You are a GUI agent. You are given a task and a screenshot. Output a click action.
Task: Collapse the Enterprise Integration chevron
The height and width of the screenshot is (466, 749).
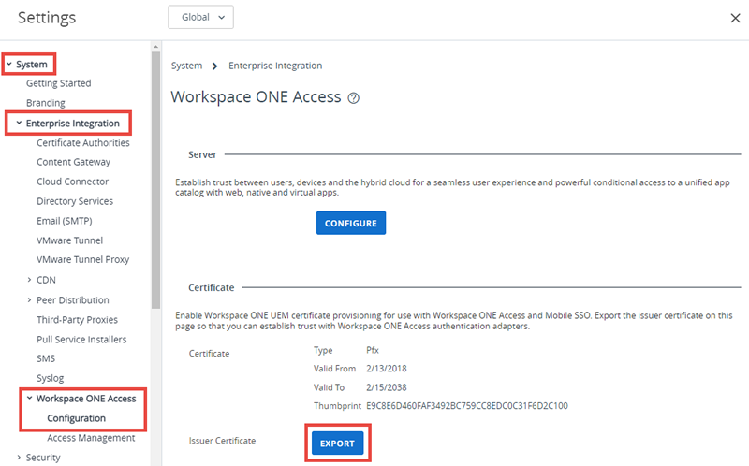19,123
